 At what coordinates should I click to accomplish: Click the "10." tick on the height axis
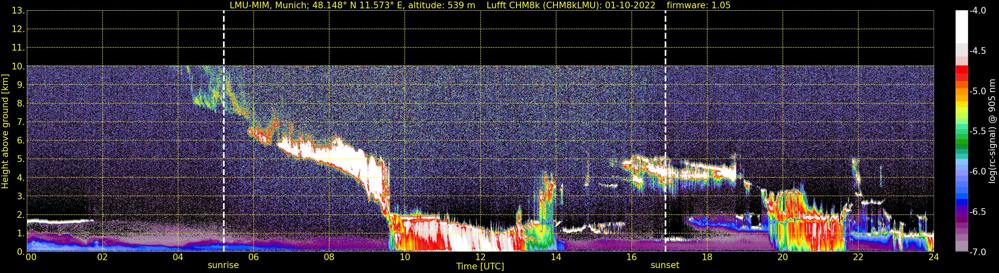(x=18, y=66)
